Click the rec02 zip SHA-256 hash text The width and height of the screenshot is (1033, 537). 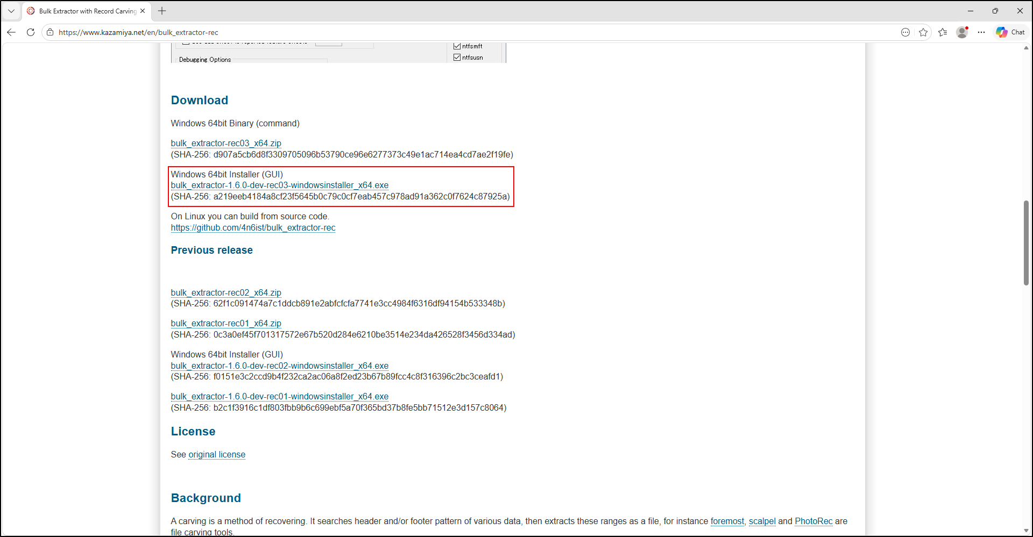point(338,304)
